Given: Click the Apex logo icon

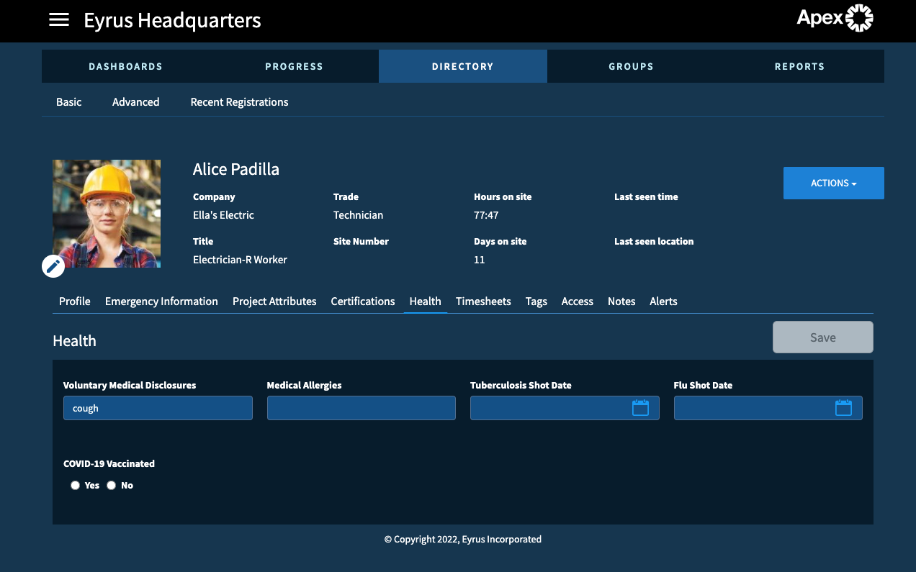Looking at the screenshot, I should [x=858, y=18].
